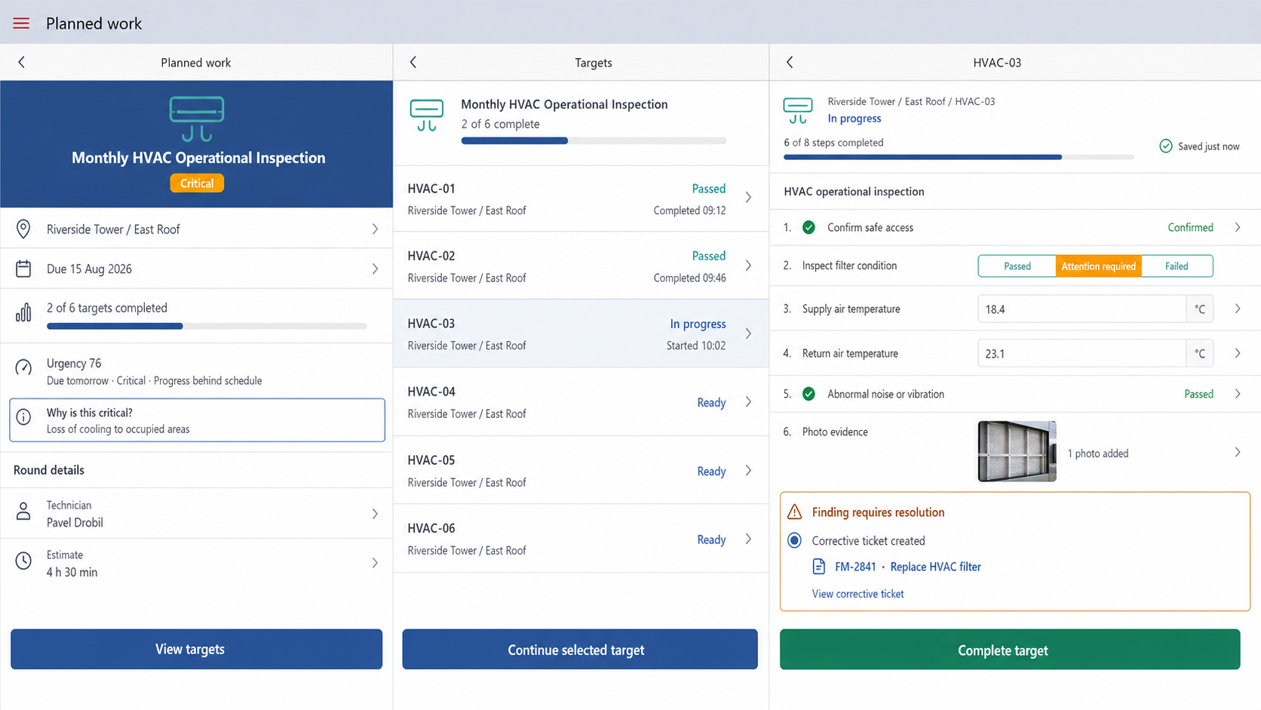
Task: Click the 2 of 6 targets completed progress bar
Action: [x=207, y=326]
